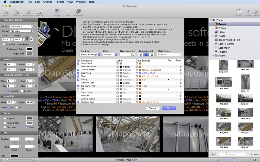Click the Export PDF icon
Viewport: 260px width, 162px height.
point(239,11)
